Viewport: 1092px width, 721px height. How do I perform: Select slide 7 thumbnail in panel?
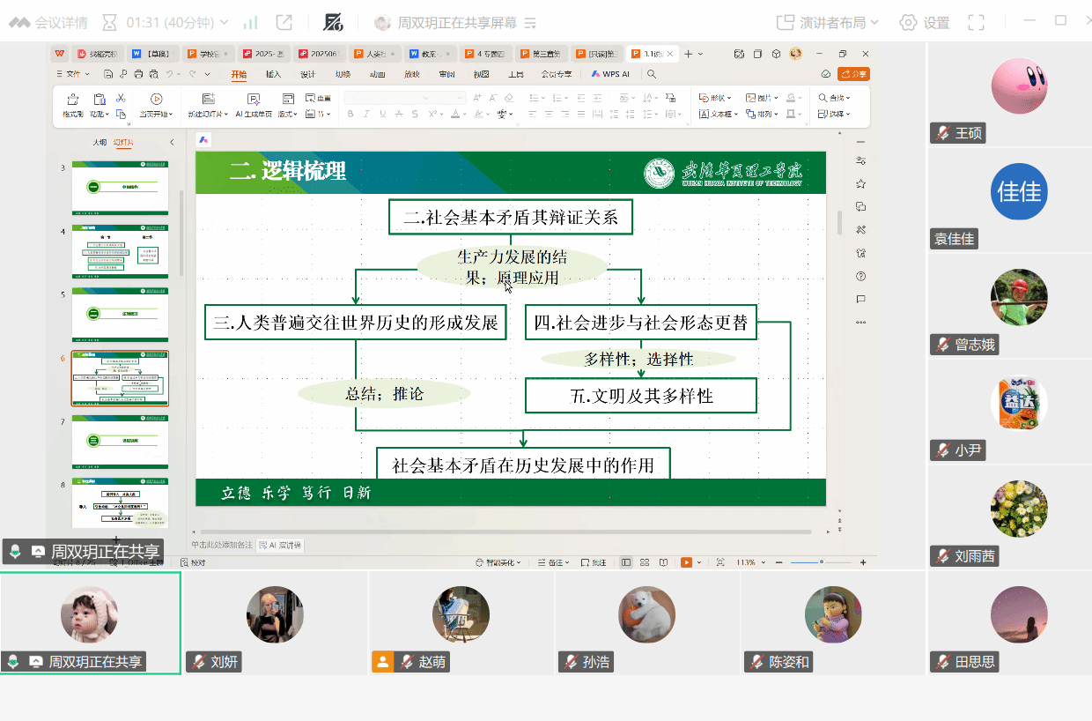coord(120,441)
